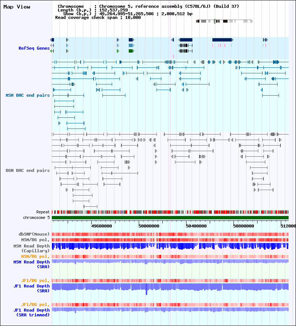Image resolution: width=296 pixels, height=326 pixels.
Task: Select the green multi-exon RefSeq transcript
Action: tap(185, 51)
